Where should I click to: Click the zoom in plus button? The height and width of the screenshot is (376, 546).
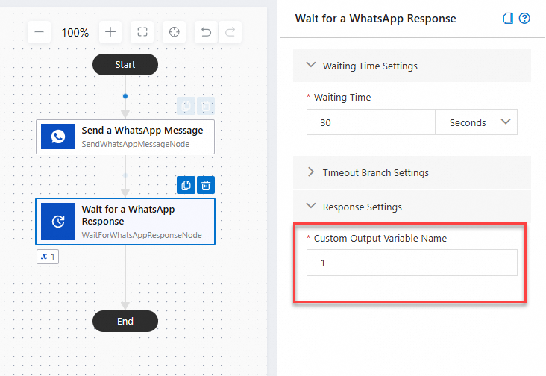110,32
